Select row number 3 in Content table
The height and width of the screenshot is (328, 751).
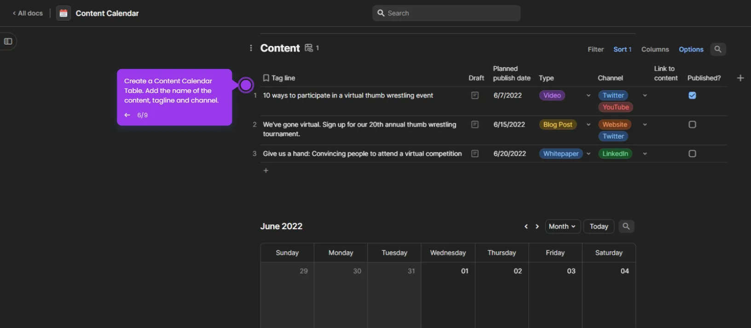point(254,154)
